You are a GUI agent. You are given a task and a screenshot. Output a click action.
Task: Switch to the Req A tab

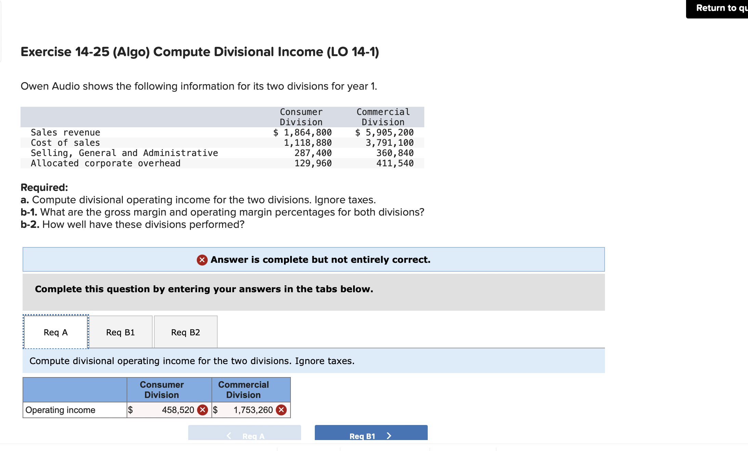56,332
